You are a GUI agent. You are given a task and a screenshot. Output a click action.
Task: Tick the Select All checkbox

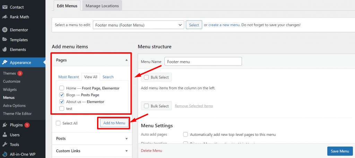[58, 123]
